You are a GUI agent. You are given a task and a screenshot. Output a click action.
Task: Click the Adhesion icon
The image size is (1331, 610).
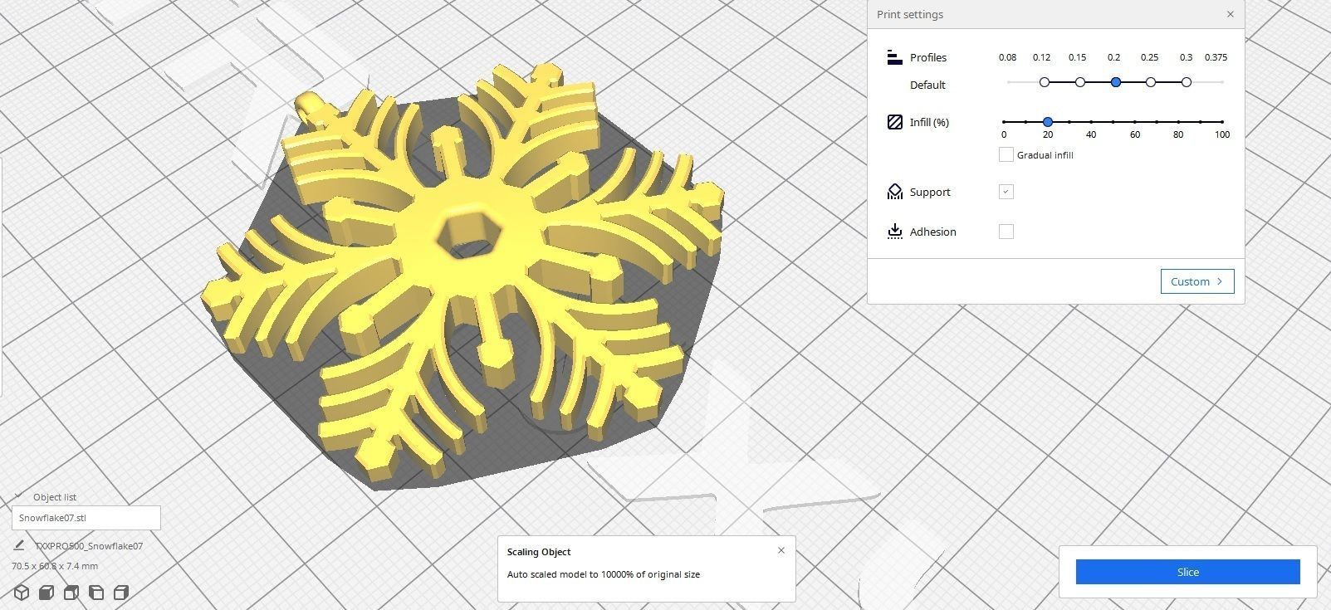point(894,232)
